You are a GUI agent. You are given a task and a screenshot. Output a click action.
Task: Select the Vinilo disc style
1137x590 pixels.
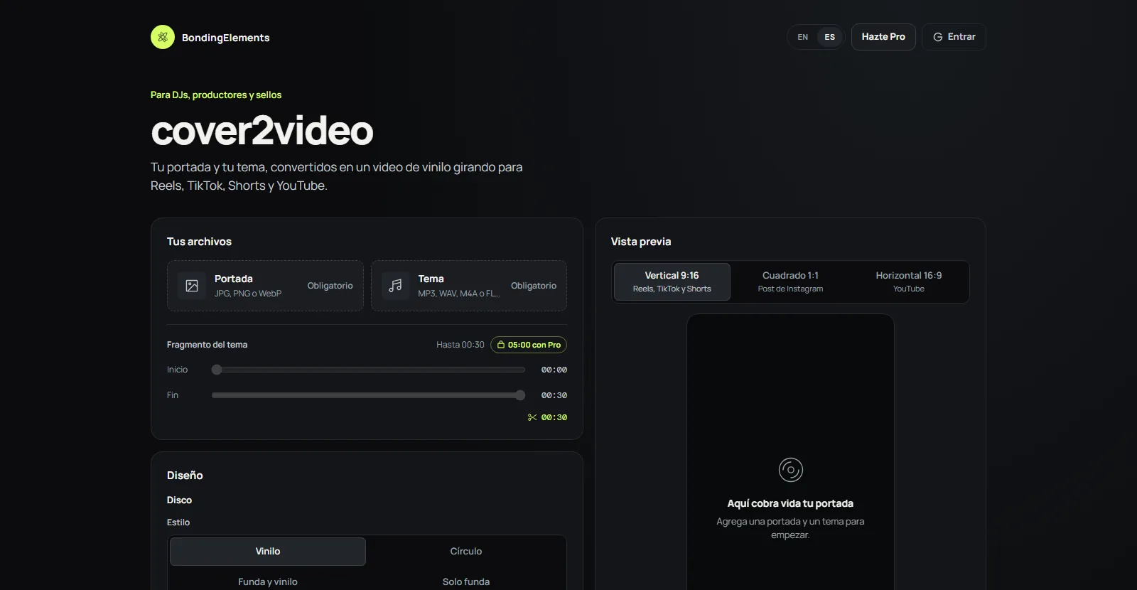268,552
